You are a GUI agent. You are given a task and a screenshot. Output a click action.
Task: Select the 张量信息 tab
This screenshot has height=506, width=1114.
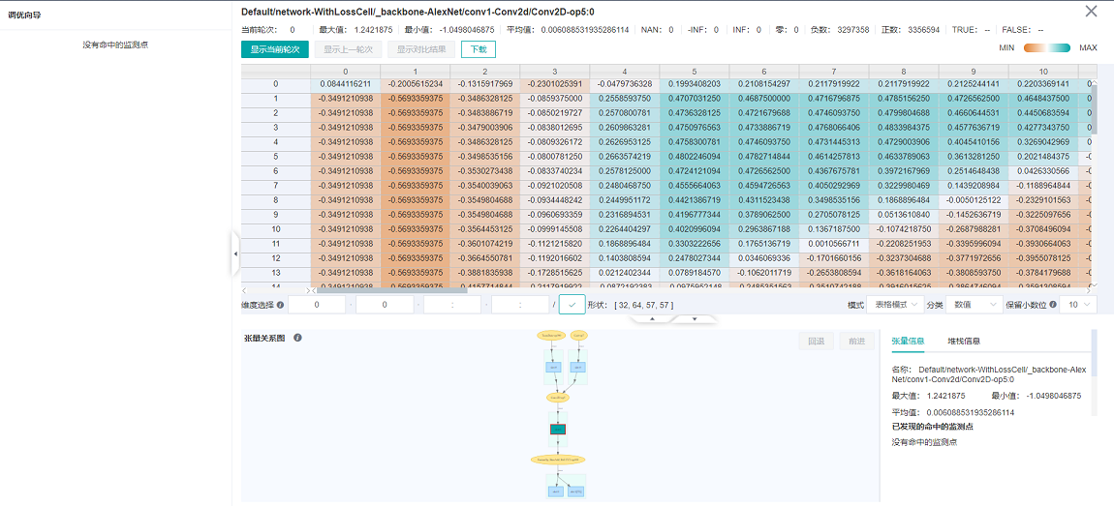(x=908, y=341)
